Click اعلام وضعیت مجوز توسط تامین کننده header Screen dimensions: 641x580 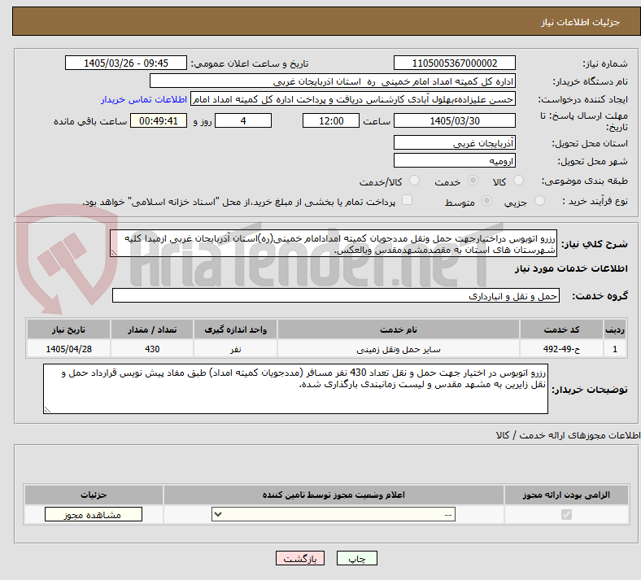click(x=334, y=495)
